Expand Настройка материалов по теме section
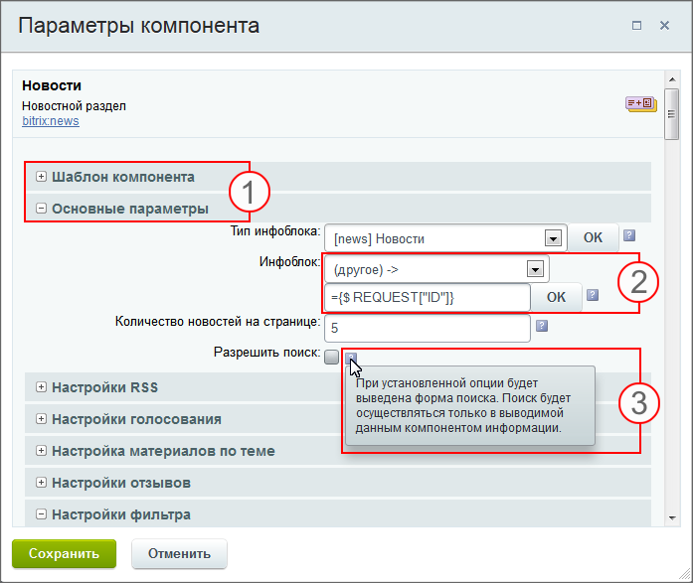This screenshot has width=693, height=583. pyautogui.click(x=41, y=451)
